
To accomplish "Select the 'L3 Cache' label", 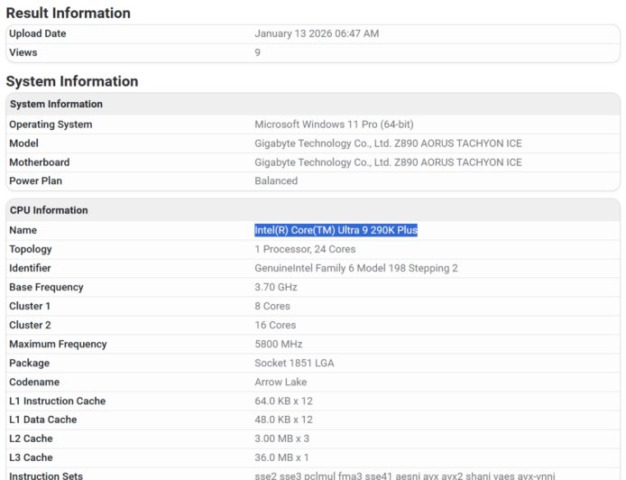I will (31, 457).
